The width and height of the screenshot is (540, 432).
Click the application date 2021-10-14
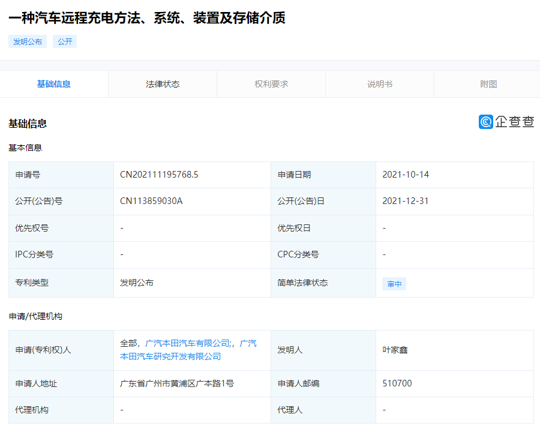click(x=406, y=175)
